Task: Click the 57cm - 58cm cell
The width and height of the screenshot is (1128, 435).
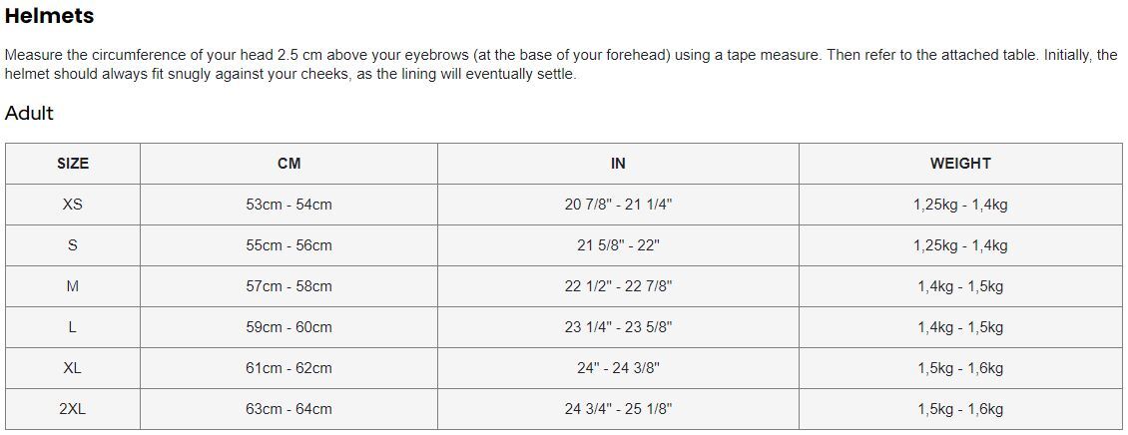Action: click(x=288, y=286)
